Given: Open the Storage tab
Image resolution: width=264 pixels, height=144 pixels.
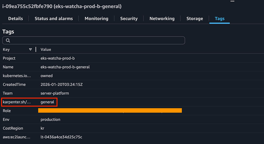Looking at the screenshot, I should [195, 19].
